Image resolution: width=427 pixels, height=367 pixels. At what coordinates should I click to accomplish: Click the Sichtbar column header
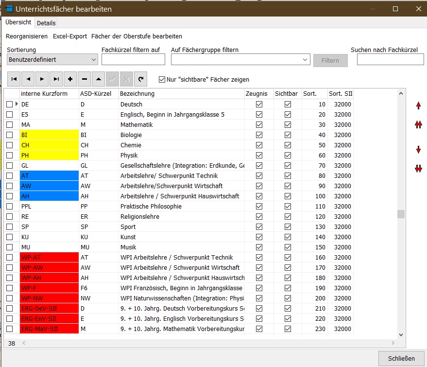point(288,94)
